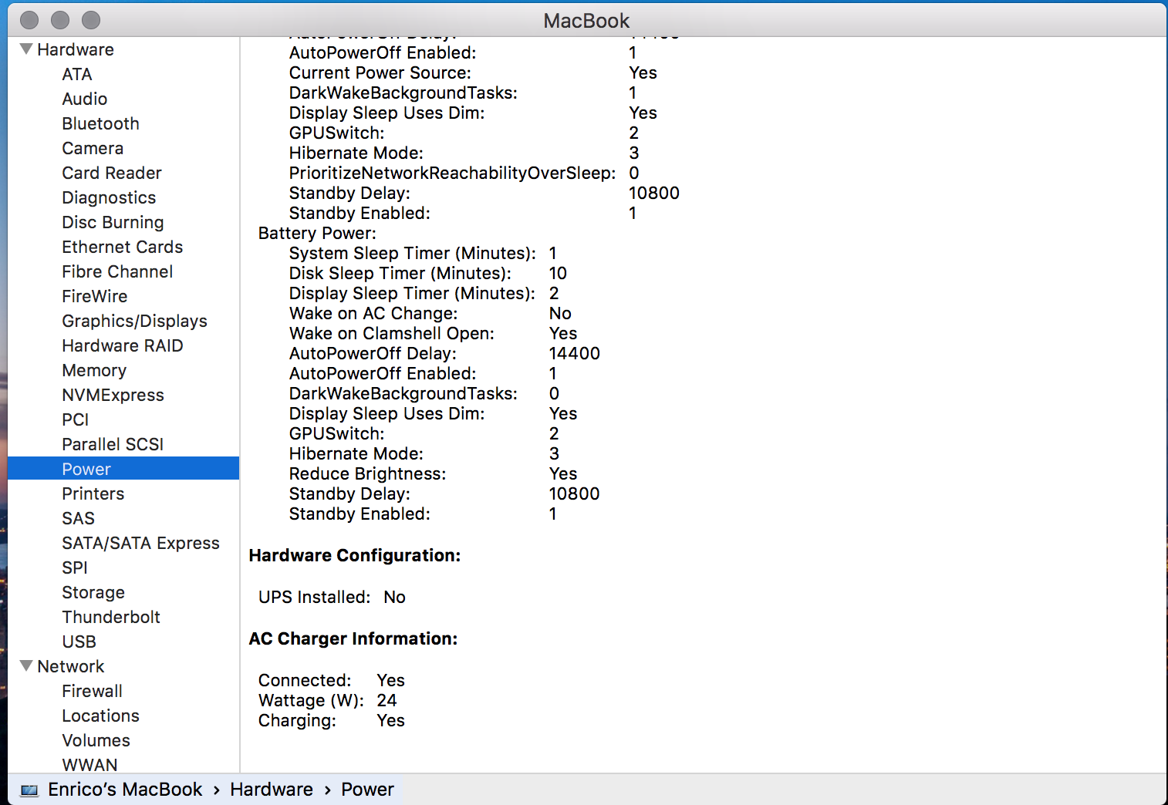
Task: Collapse the Hardware section triangle
Action: coord(26,49)
